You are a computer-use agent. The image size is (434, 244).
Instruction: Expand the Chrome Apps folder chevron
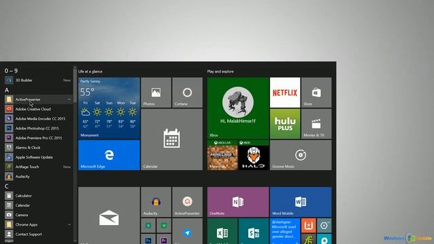click(69, 224)
